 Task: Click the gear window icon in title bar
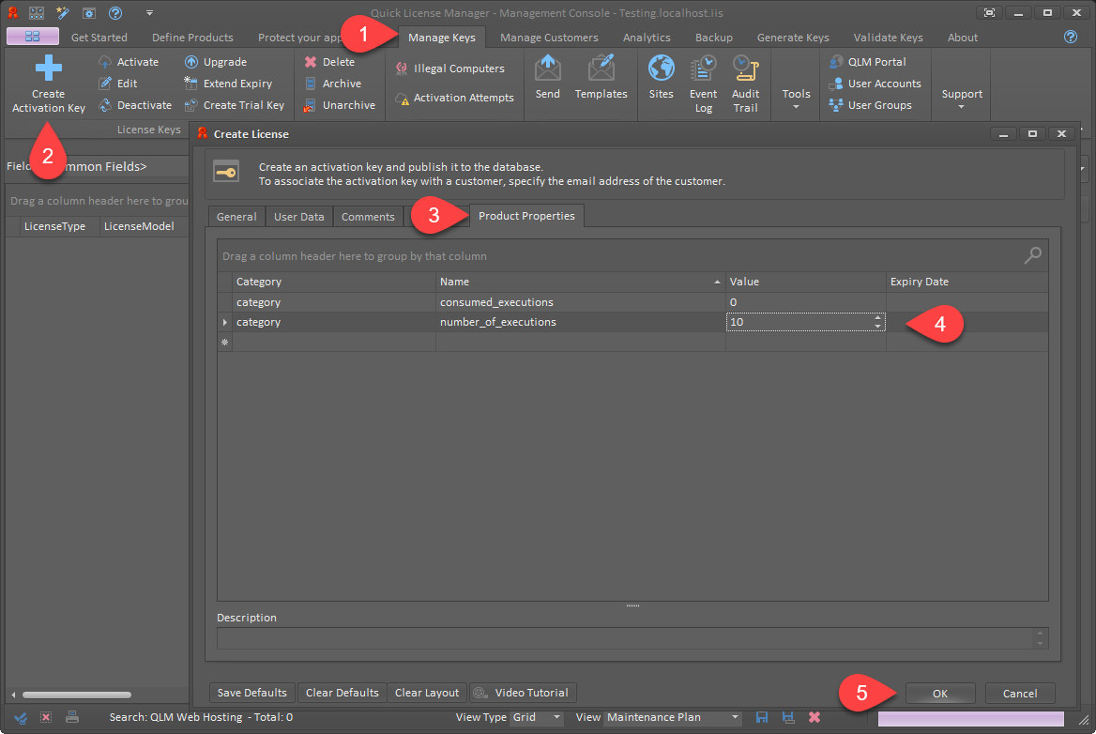(89, 12)
